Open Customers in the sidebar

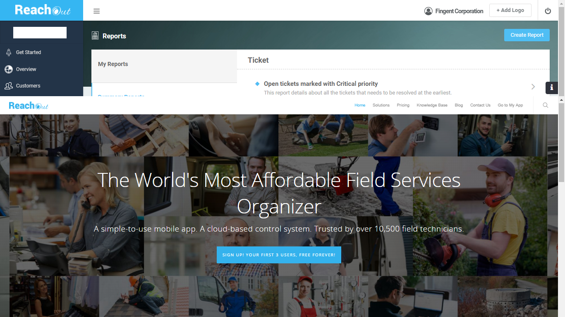(28, 86)
